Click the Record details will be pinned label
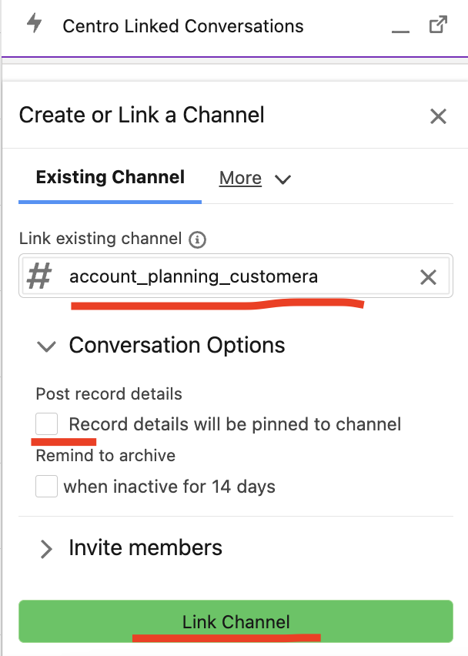Screen dimensions: 468x656 [x=235, y=424]
